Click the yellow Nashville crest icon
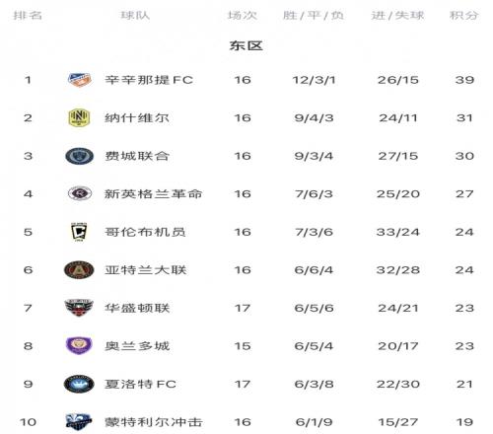493x434 pixels. point(79,117)
